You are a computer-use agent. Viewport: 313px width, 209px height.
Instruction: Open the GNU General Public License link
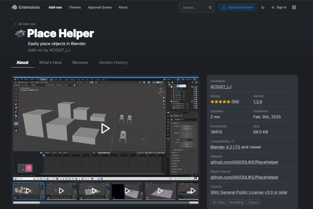(249, 192)
